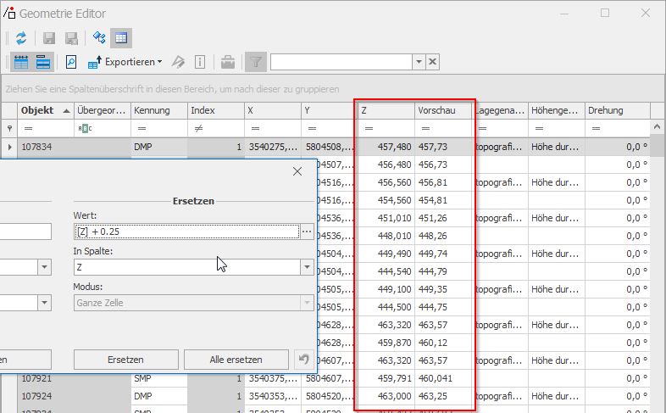
Task: Click the magnifier preview icon
Action: 71,62
